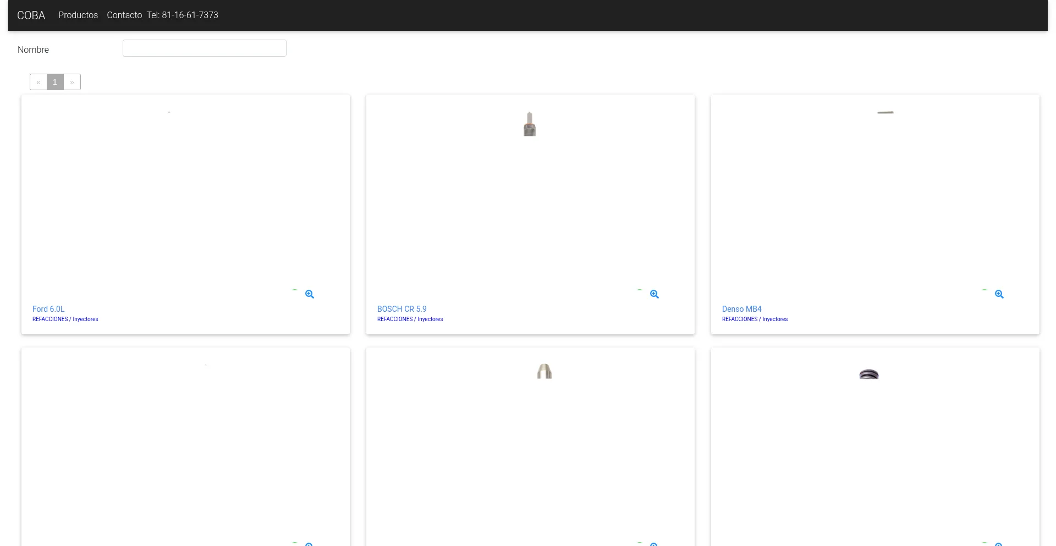This screenshot has height=546, width=1056.
Task: Click the Denso MB4 product thumbnail image
Action: point(885,112)
